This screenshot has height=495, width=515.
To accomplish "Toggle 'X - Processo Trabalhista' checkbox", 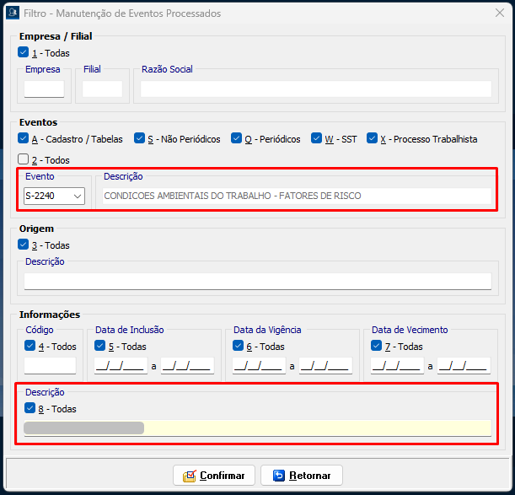I will 373,139.
